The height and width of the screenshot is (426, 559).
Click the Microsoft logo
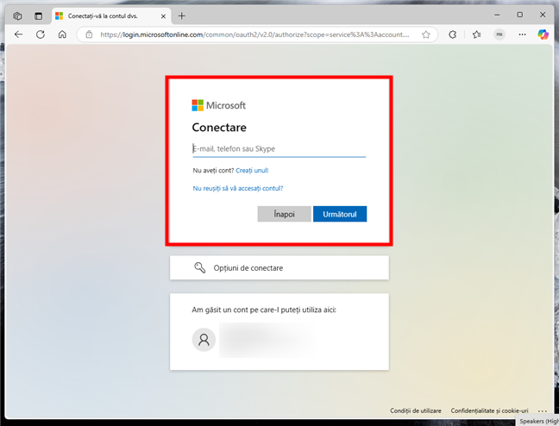click(x=218, y=105)
